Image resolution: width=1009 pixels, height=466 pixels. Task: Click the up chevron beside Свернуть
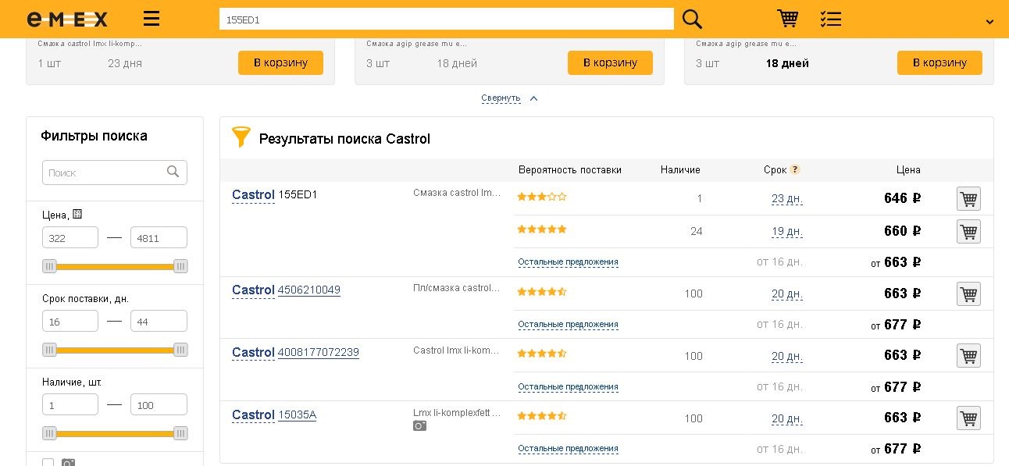[x=534, y=98]
